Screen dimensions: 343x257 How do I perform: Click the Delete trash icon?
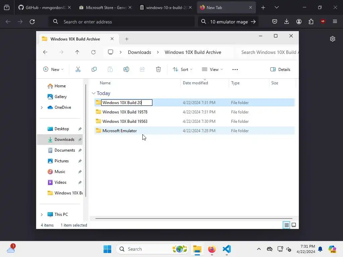pyautogui.click(x=158, y=70)
